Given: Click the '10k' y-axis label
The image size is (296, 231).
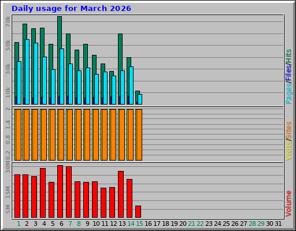Looking at the screenshot, I should 8,92.
